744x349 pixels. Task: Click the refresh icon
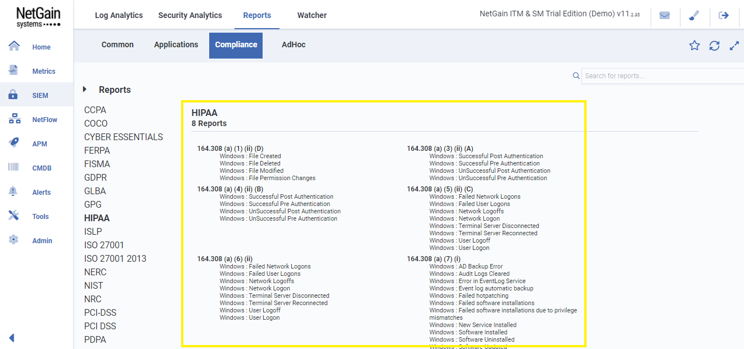(714, 46)
